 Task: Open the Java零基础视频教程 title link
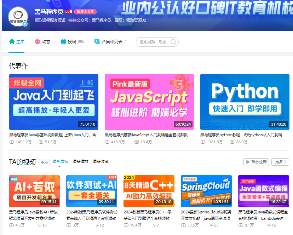(x=52, y=135)
